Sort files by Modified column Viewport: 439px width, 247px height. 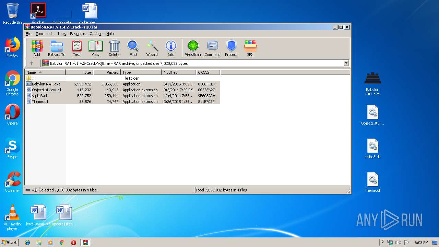click(x=179, y=72)
